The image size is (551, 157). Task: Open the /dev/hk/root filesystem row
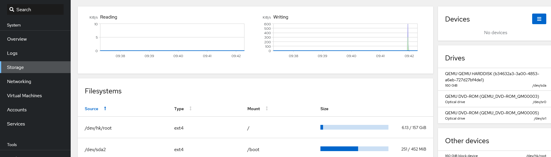[98, 128]
